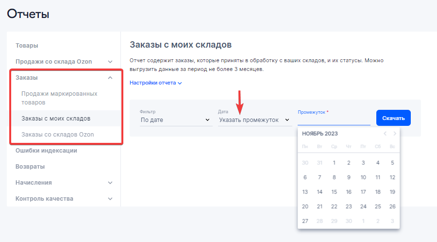Choose November 8 in calendar
The image size is (437, 242).
pos(334,177)
